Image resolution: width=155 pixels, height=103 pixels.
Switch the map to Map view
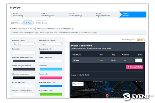pos(75,84)
